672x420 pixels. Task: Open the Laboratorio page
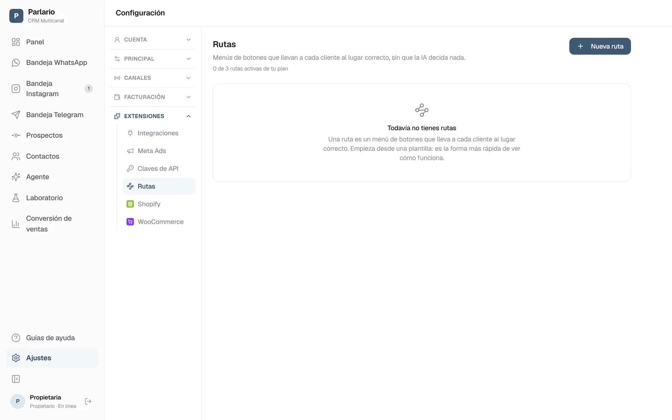[x=52, y=198]
